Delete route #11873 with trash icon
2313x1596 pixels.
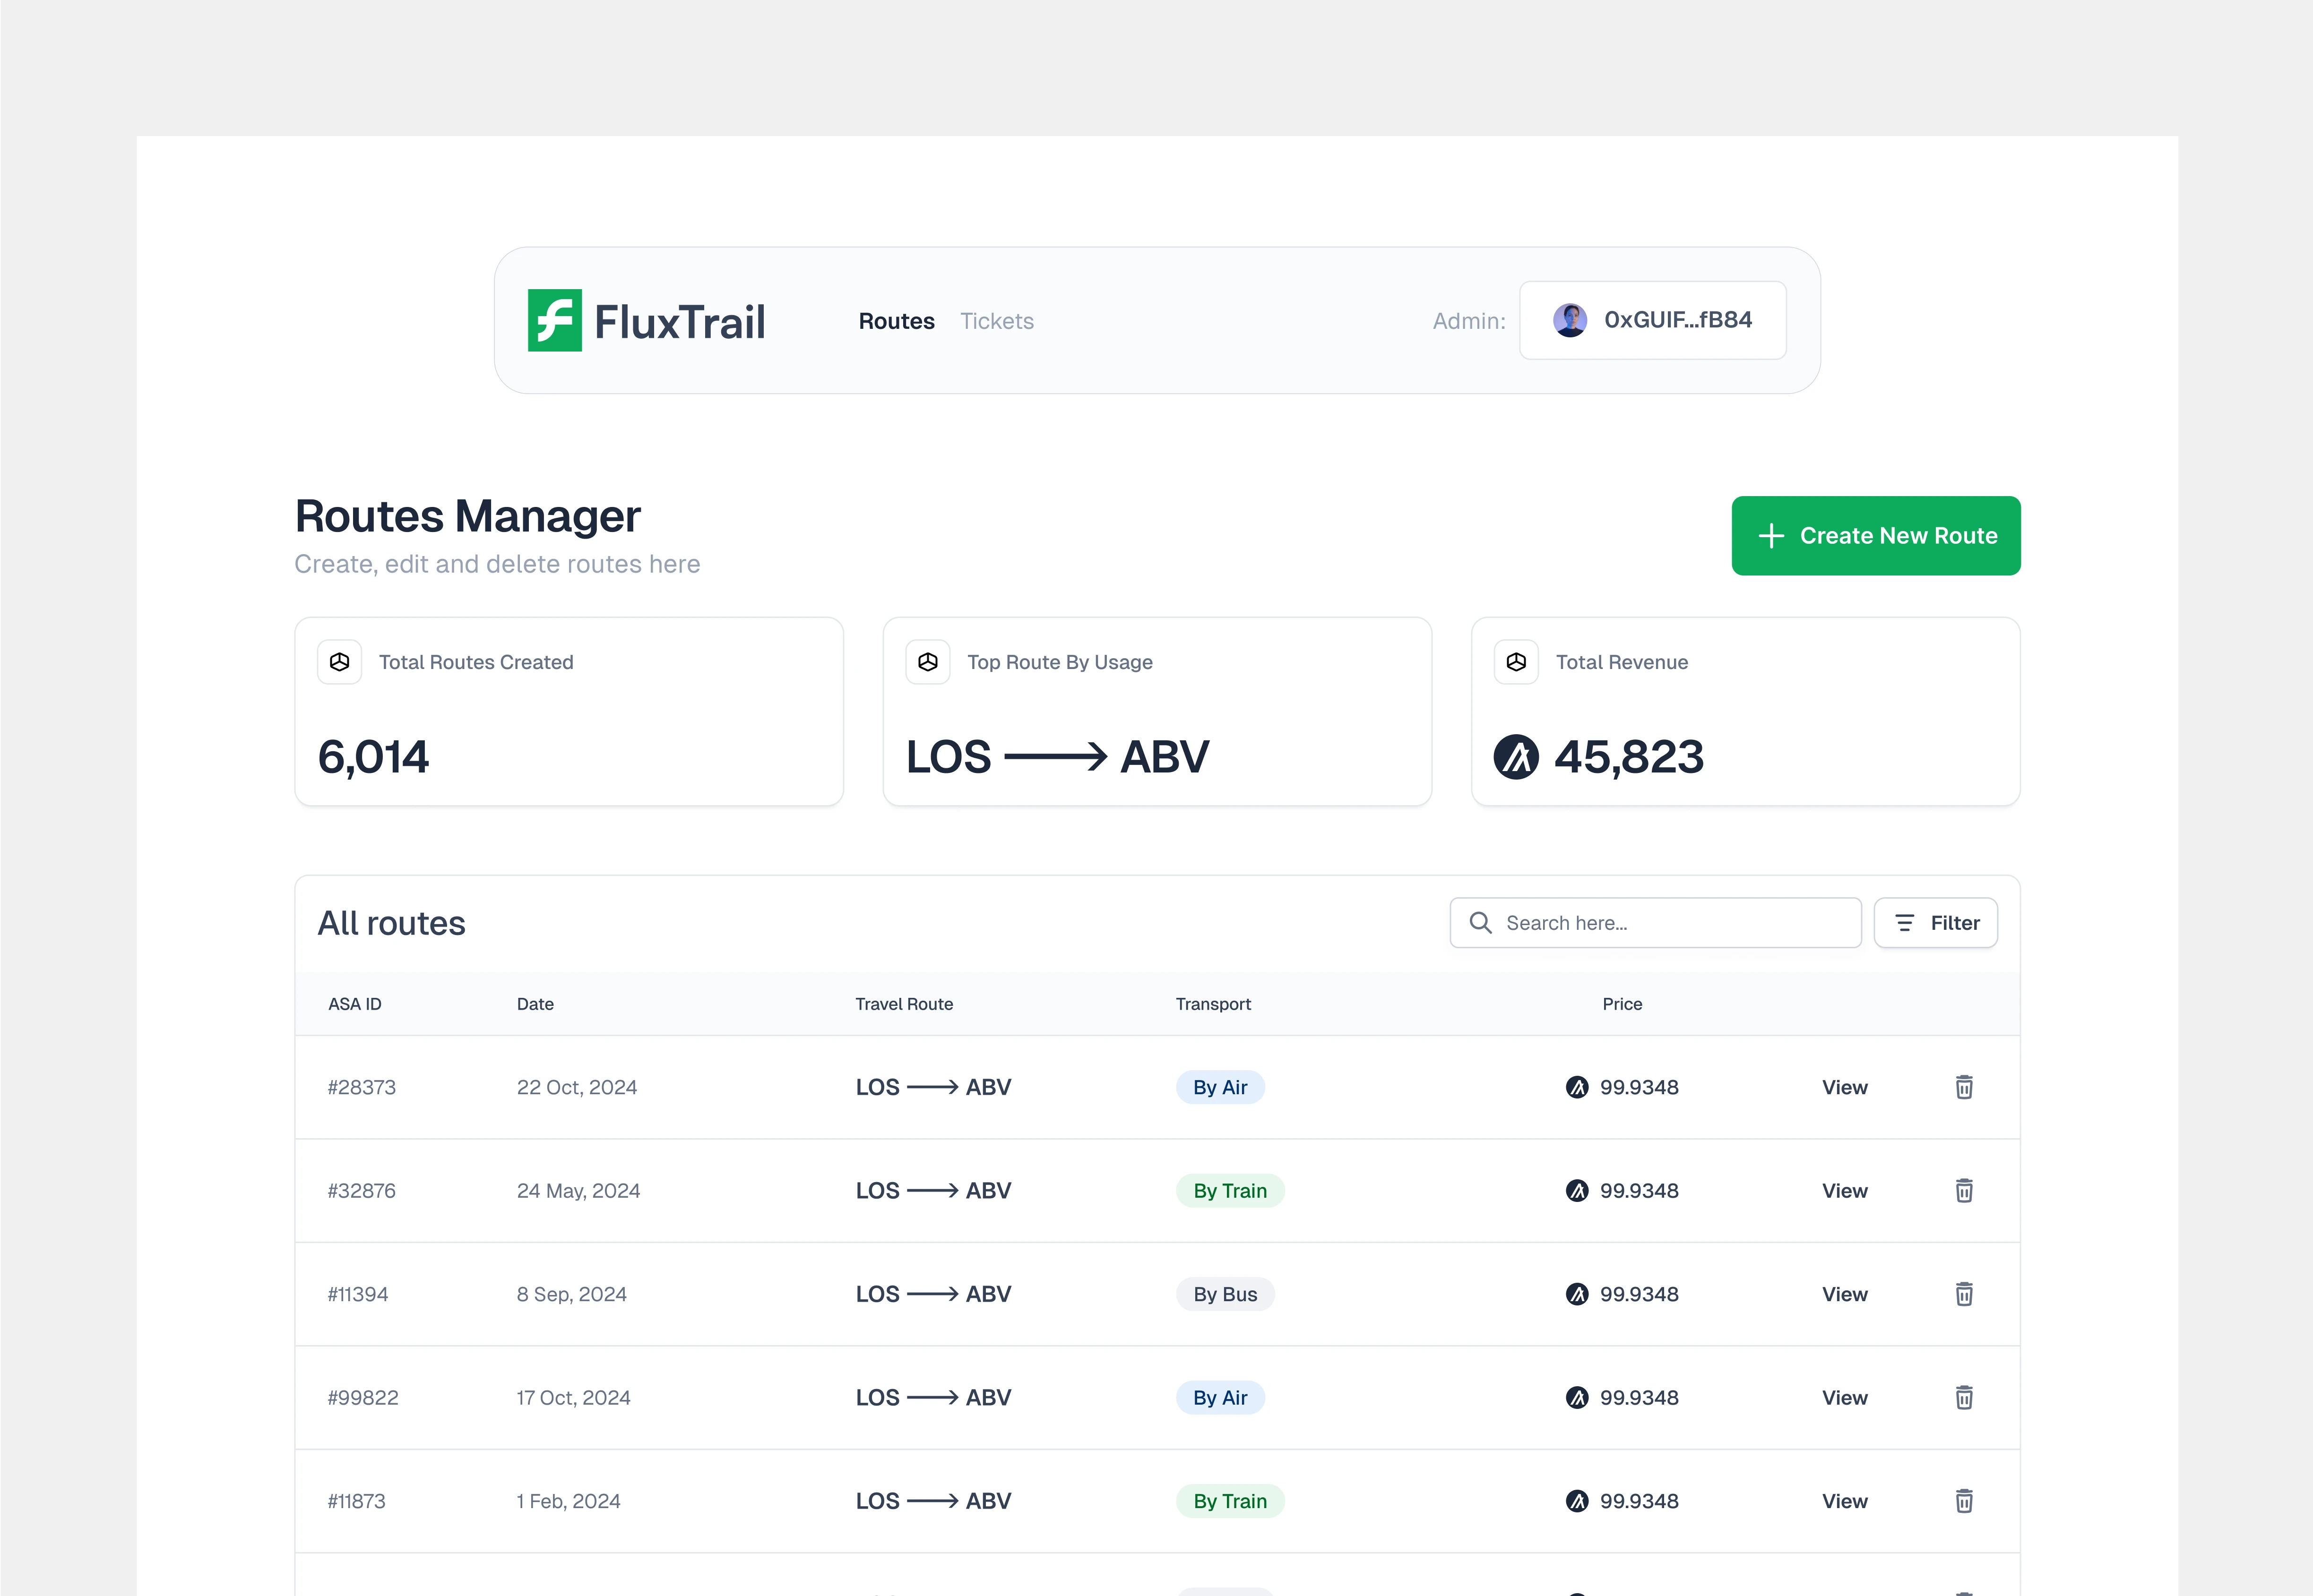click(x=1964, y=1501)
